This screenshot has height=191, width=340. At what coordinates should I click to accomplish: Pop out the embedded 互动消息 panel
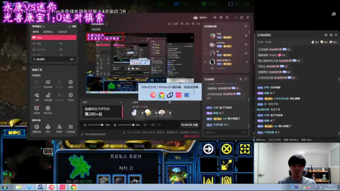[x=246, y=79]
